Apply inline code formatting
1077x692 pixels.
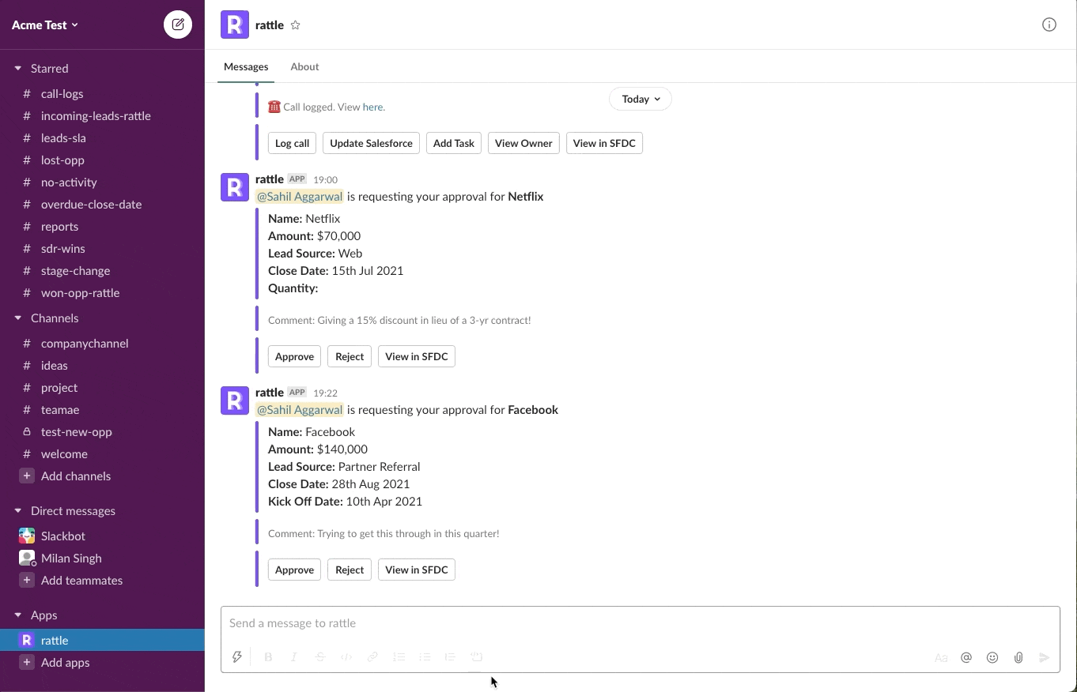coord(346,656)
